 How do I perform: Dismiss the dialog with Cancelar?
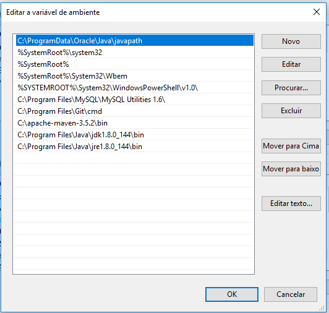point(291,294)
